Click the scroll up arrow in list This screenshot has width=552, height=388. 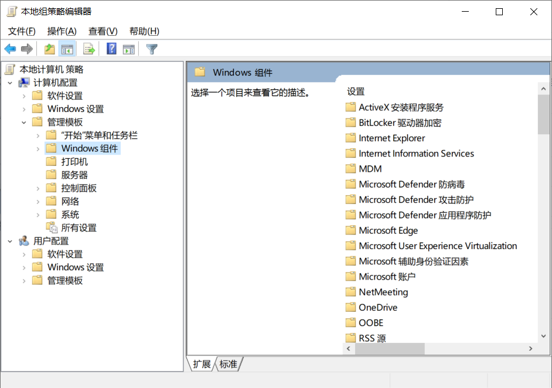(x=543, y=89)
